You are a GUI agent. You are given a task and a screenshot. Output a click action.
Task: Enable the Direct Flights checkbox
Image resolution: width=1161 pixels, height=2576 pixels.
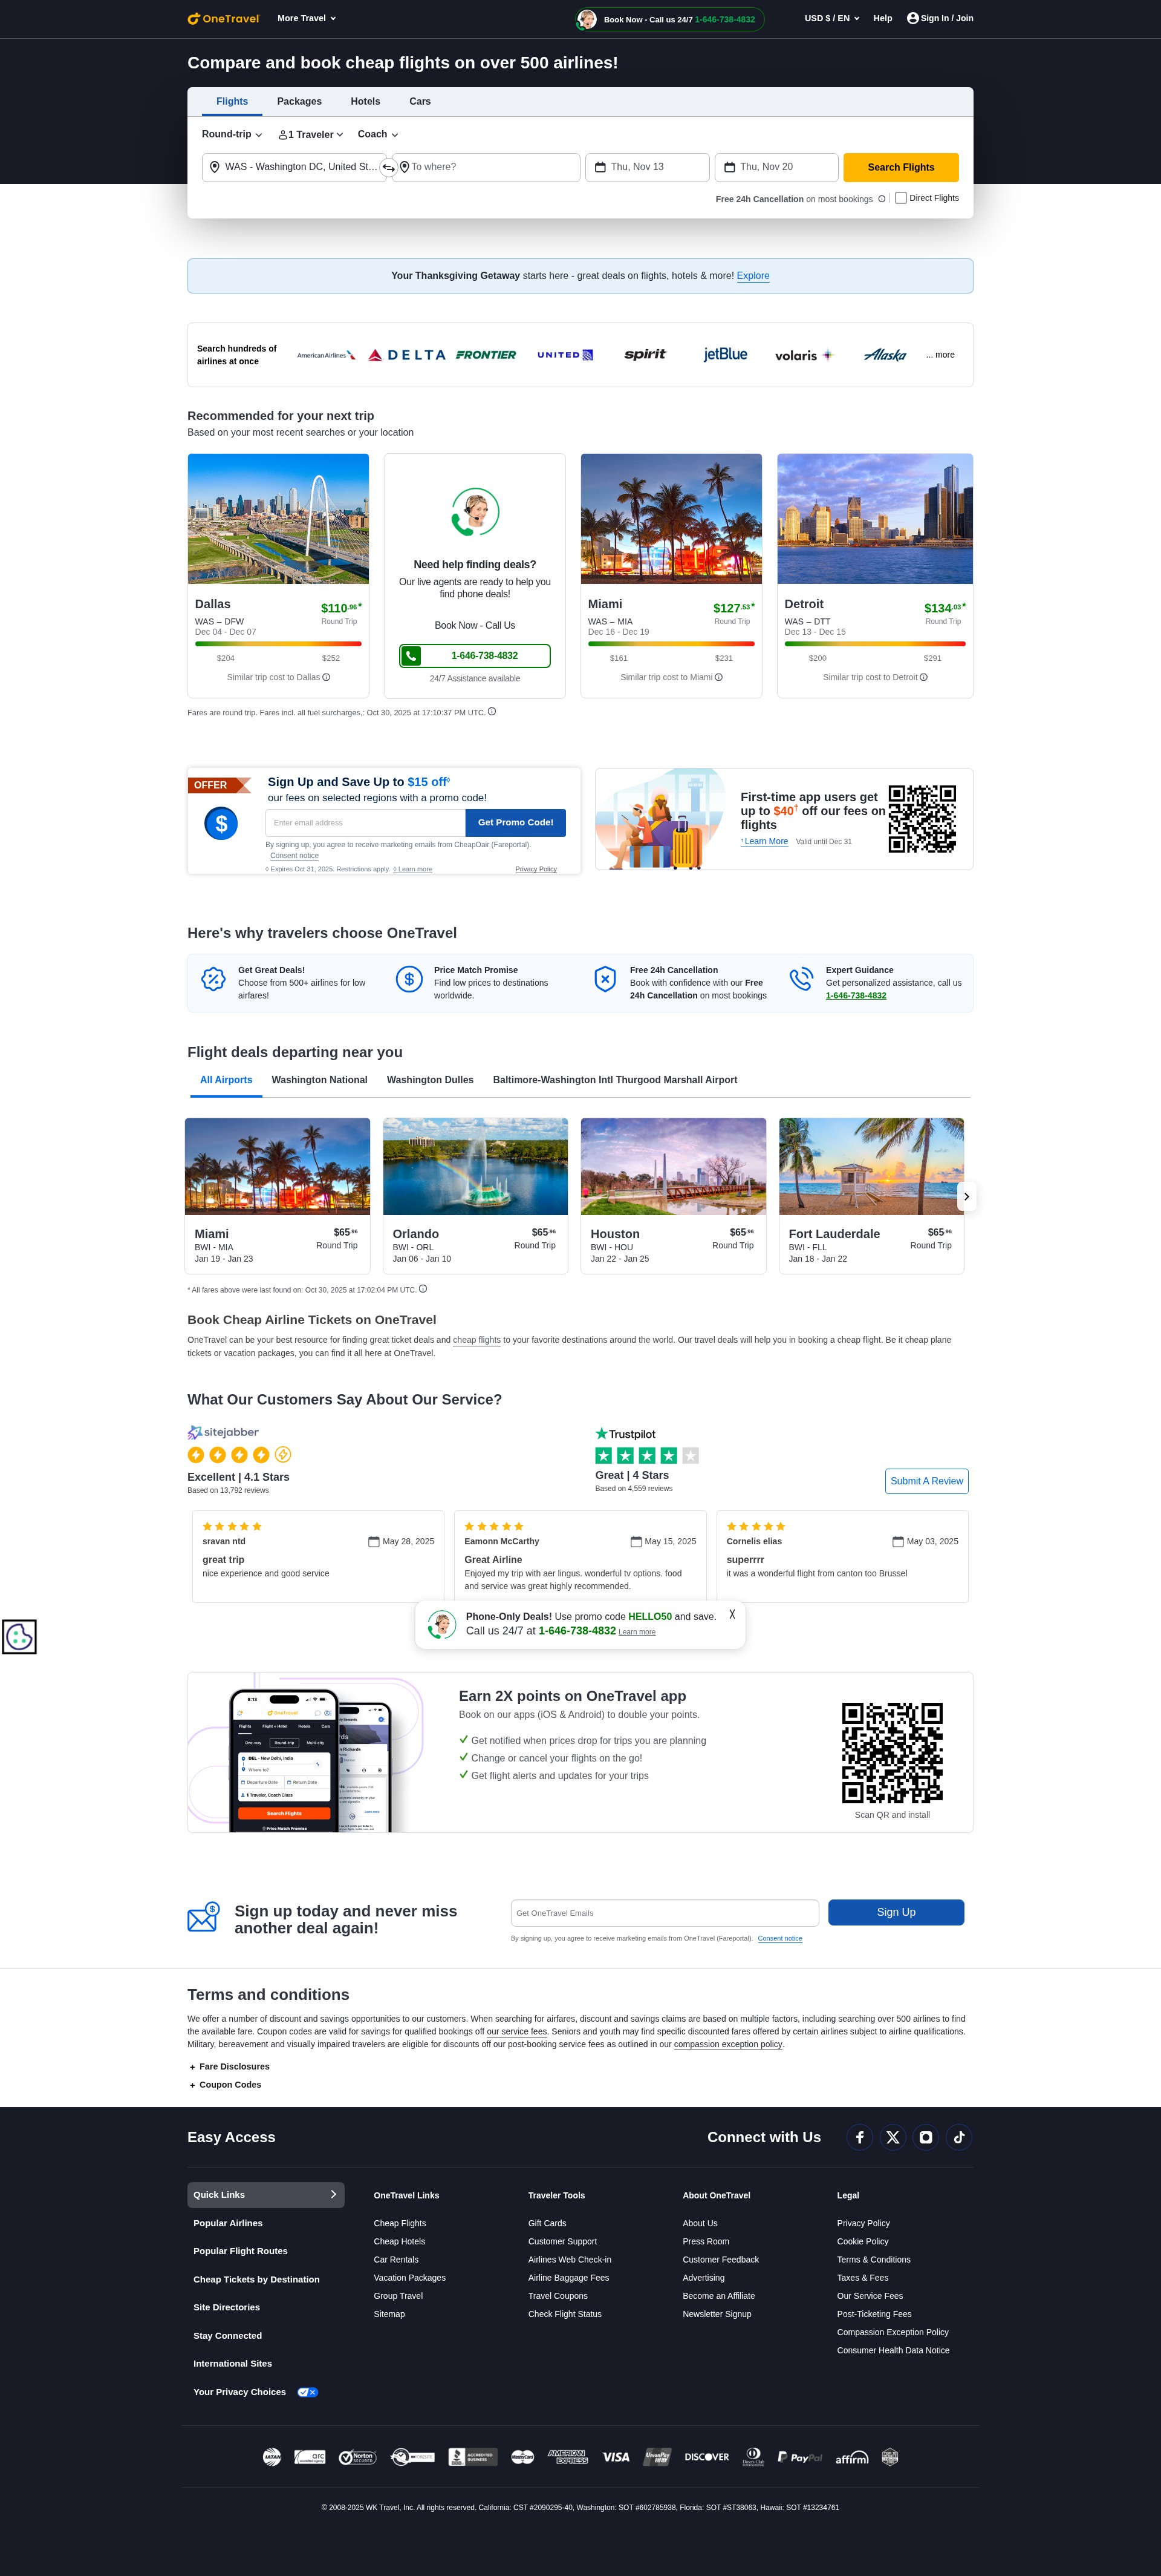click(900, 198)
